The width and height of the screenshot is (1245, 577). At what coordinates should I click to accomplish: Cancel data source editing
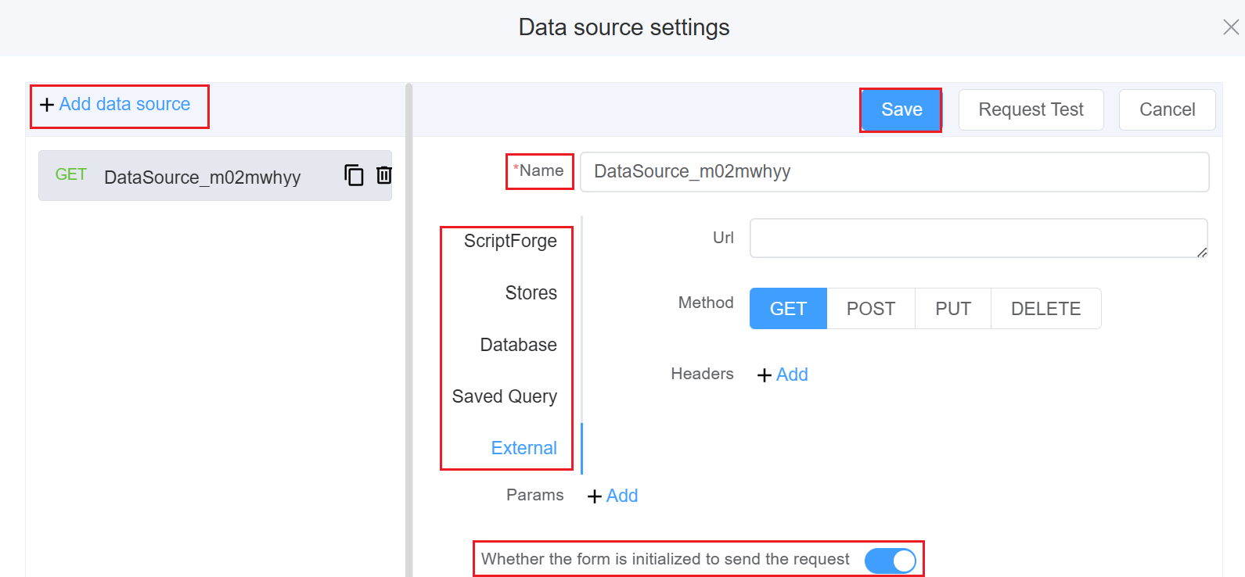(x=1167, y=109)
